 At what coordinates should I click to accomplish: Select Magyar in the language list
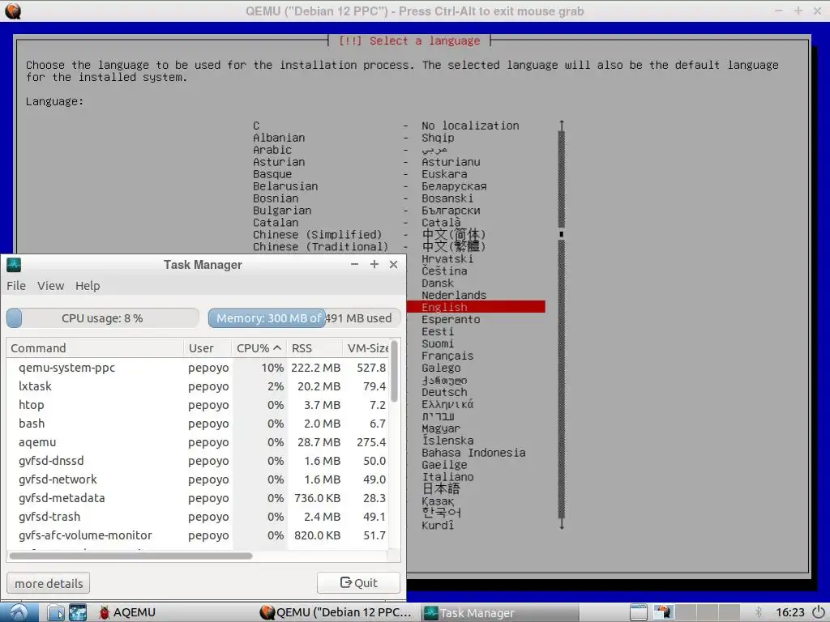point(440,428)
